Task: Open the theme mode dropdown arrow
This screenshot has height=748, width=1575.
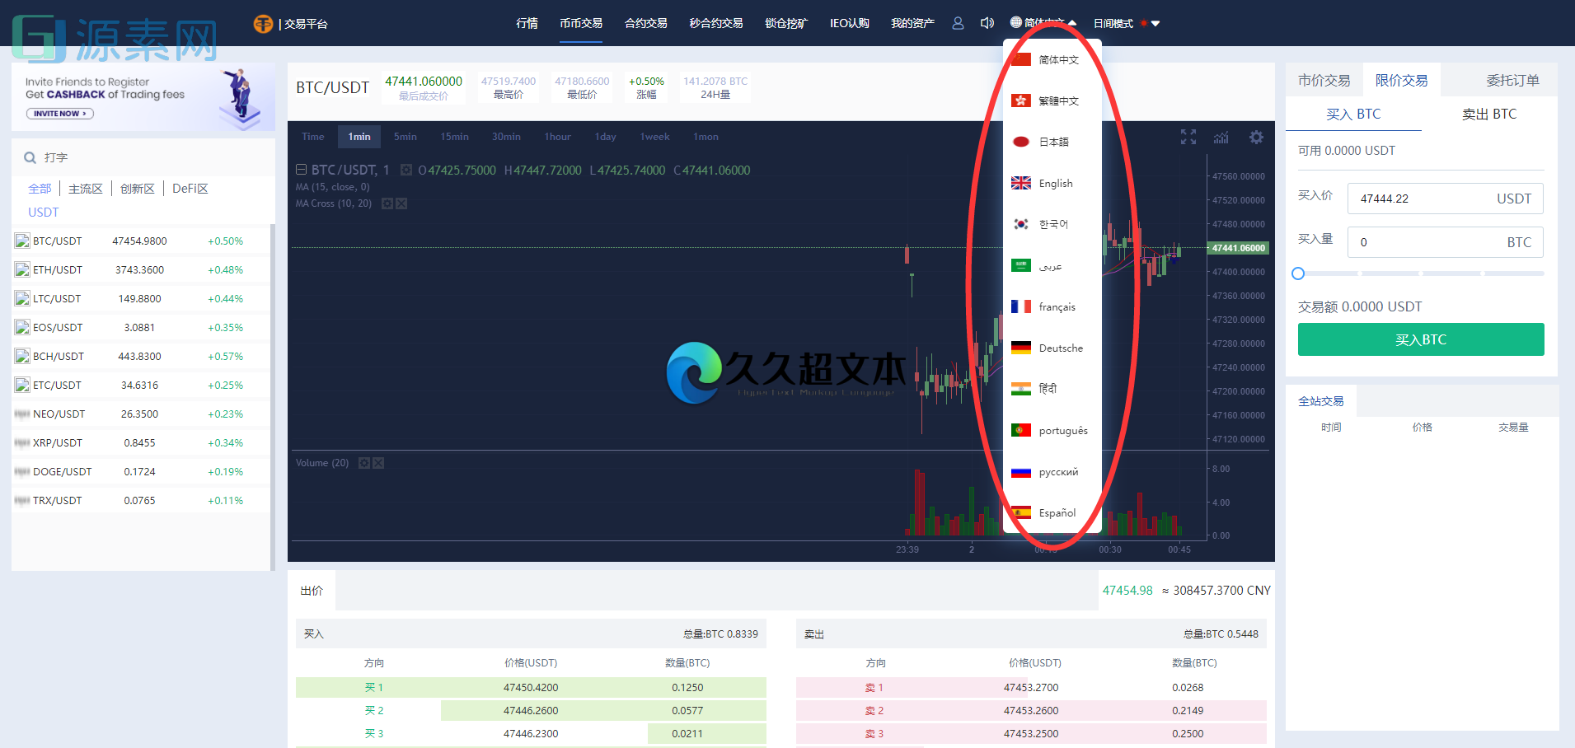Action: click(x=1155, y=23)
